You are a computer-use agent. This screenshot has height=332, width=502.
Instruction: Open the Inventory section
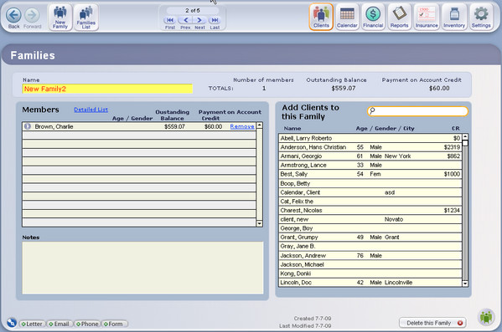454,17
